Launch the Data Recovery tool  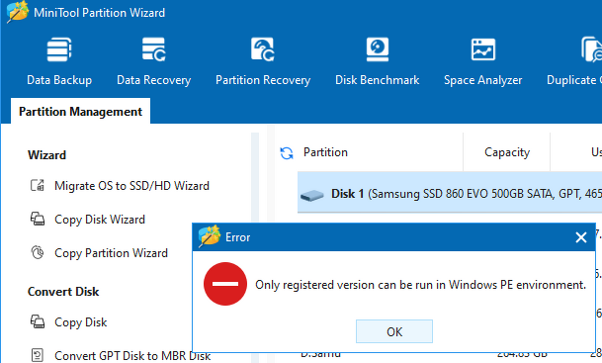[153, 61]
